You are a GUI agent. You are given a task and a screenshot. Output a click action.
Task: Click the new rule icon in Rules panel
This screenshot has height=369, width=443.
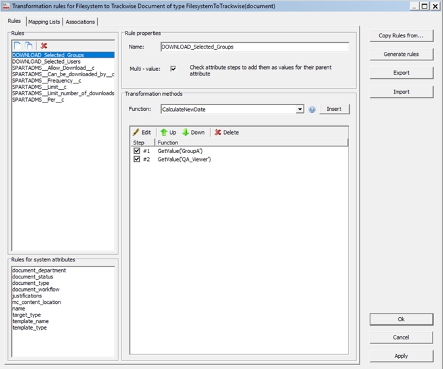click(17, 45)
